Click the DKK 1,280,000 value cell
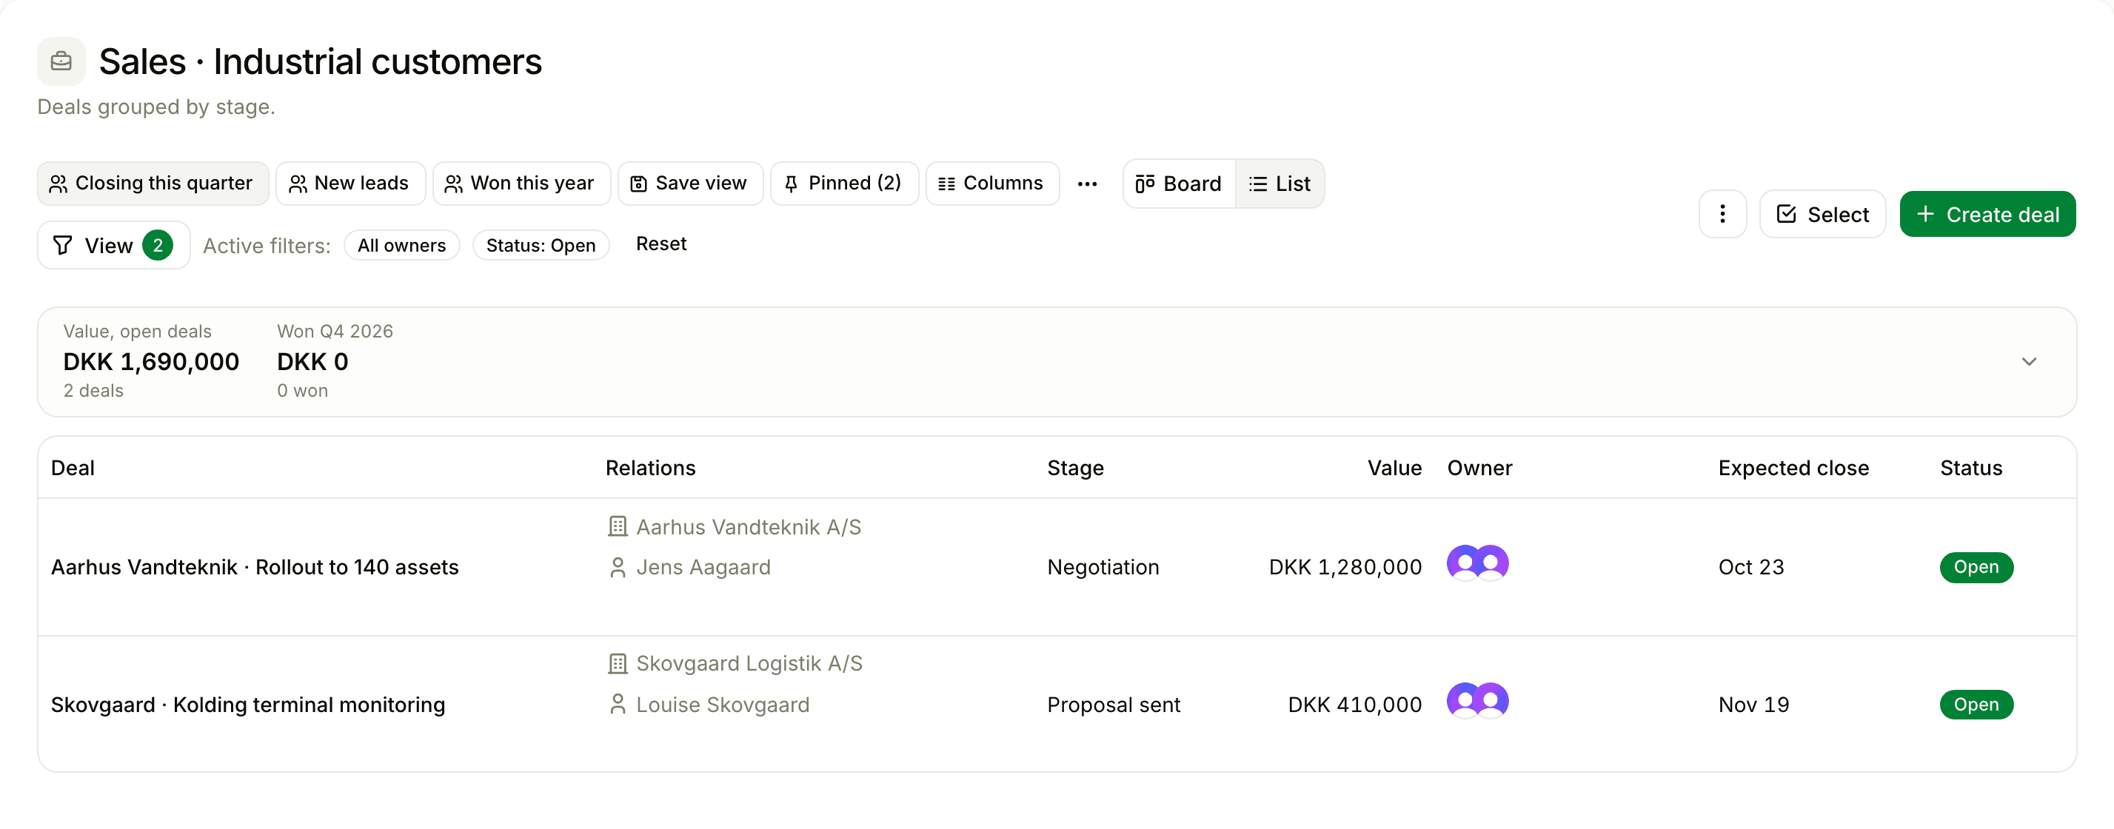 pos(1345,568)
